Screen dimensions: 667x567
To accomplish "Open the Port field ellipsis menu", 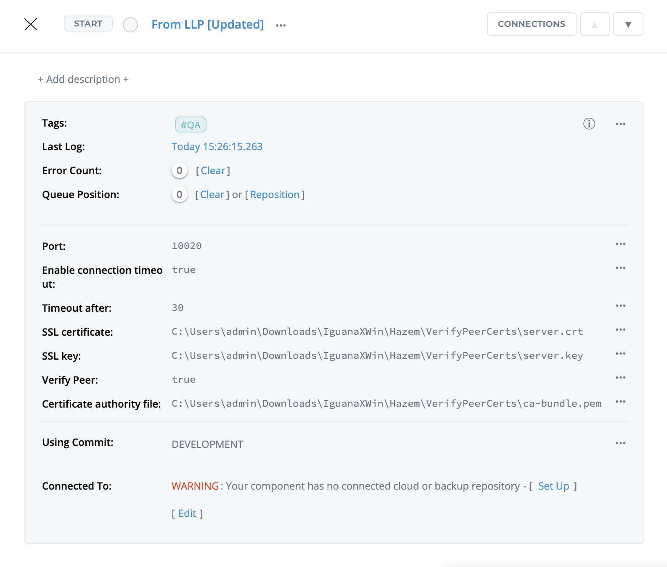I will click(620, 244).
